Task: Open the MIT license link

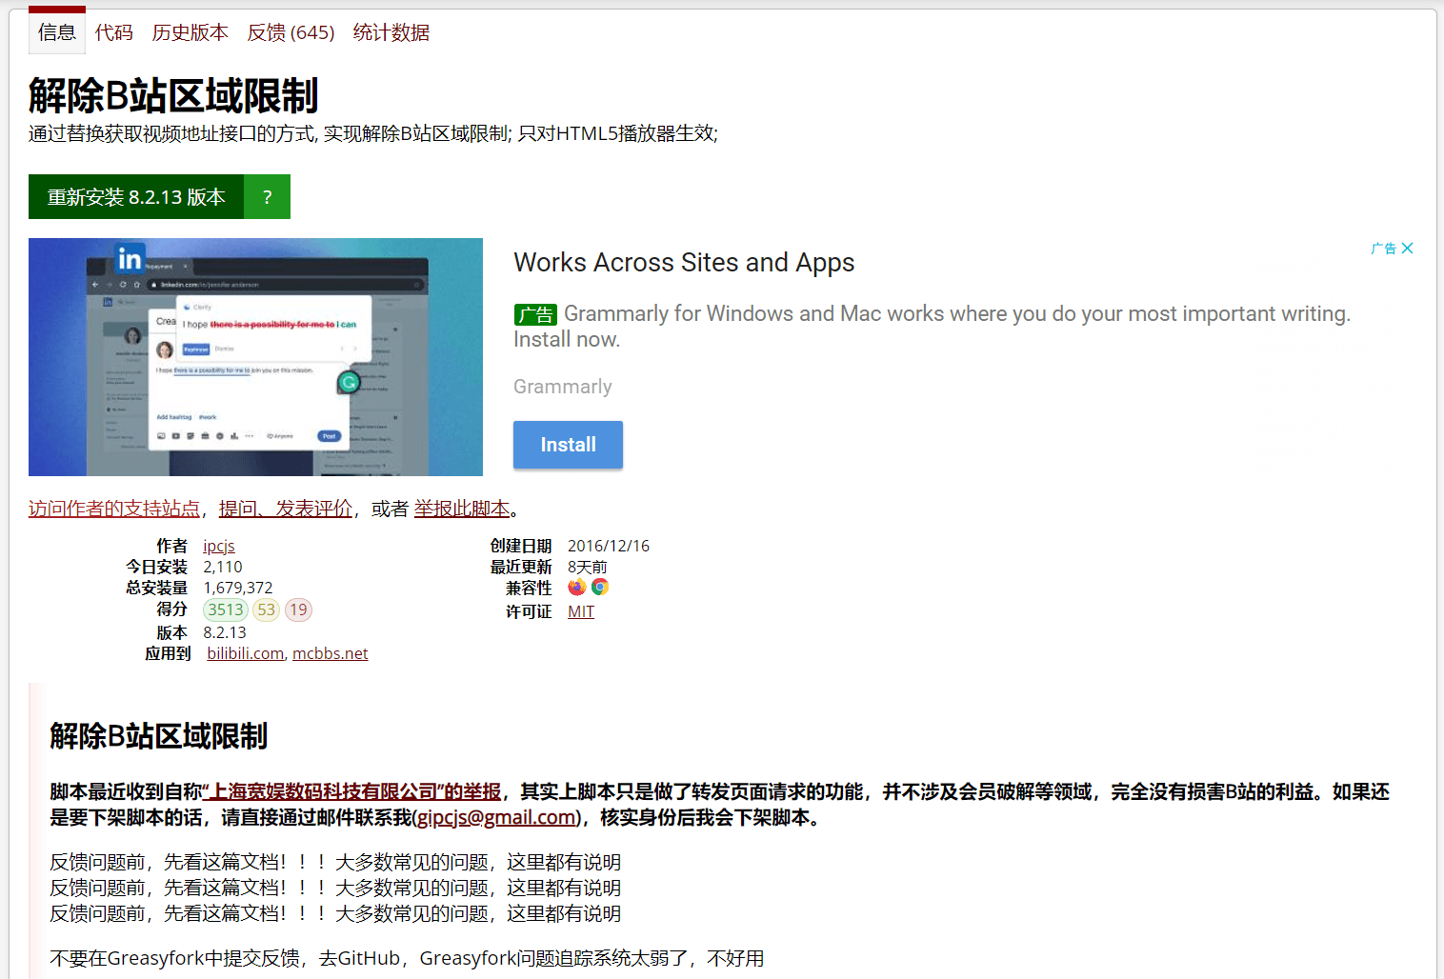Action: coord(580,611)
